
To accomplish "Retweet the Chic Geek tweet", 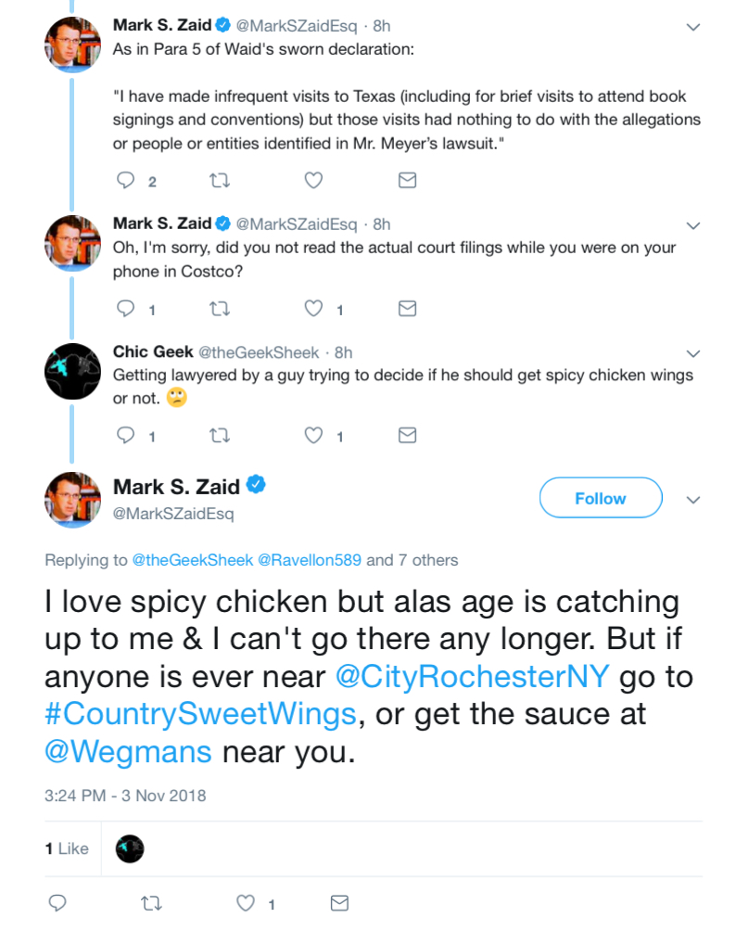I will 220,435.
